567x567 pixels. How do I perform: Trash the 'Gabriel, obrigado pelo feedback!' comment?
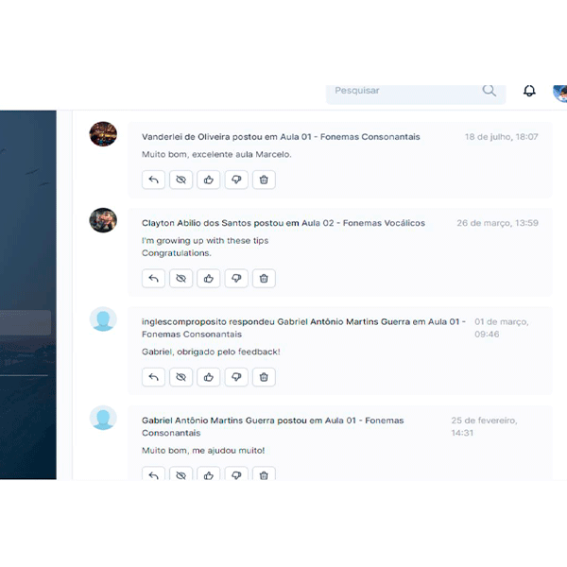click(264, 377)
